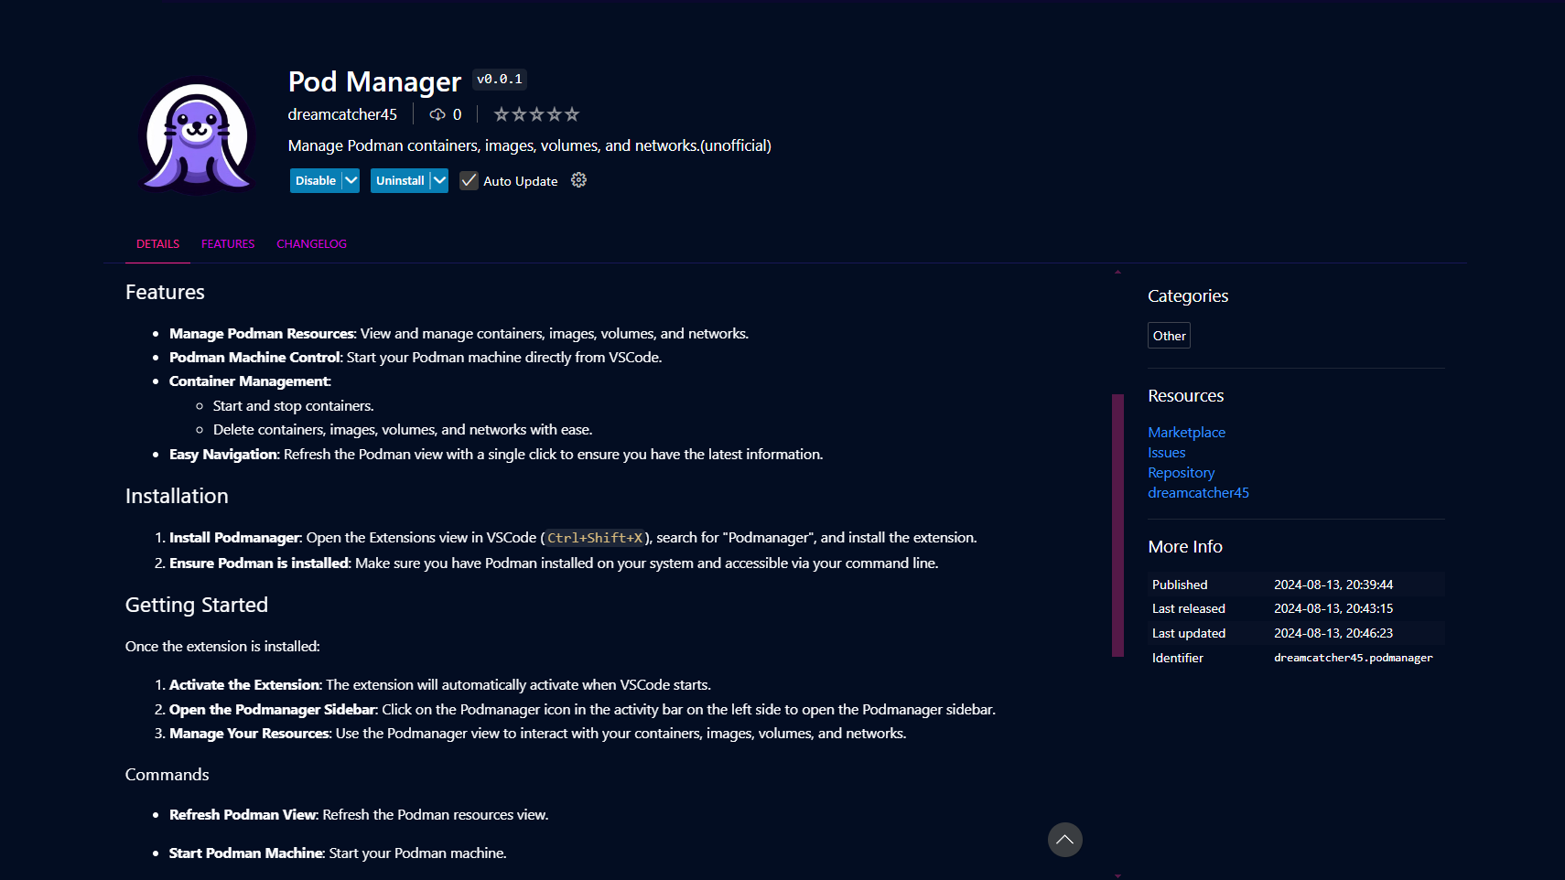Open the Marketplace resource link
The image size is (1565, 880).
click(x=1186, y=433)
